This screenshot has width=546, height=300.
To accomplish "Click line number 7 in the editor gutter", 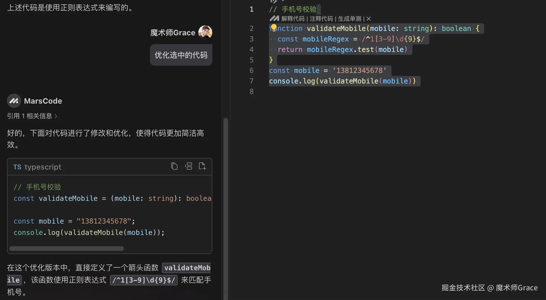I will pyautogui.click(x=251, y=81).
